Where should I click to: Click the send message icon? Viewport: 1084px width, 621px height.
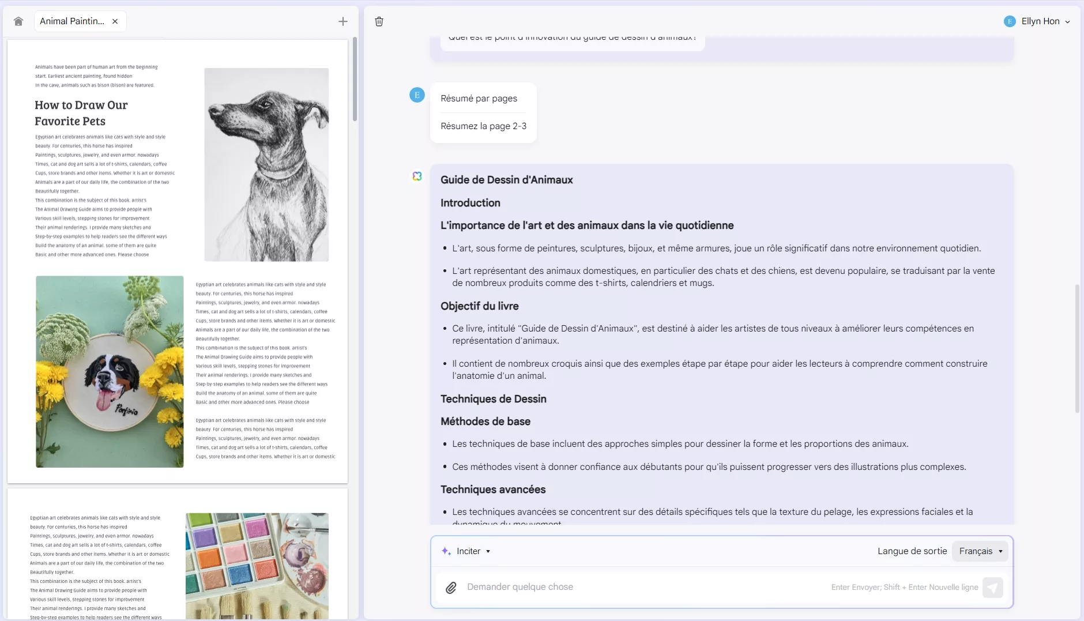(993, 587)
